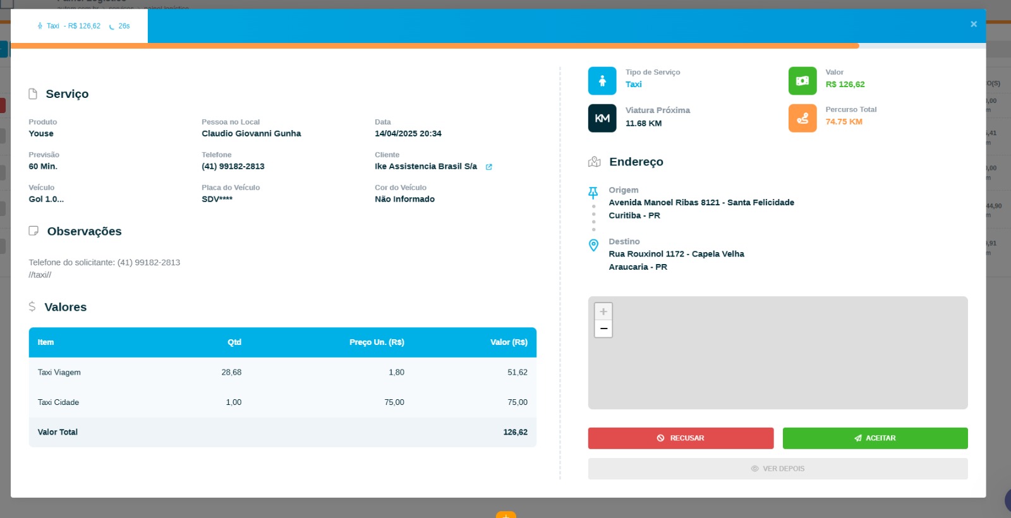Image resolution: width=1011 pixels, height=518 pixels.
Task: Zoom in on the map
Action: pyautogui.click(x=603, y=311)
